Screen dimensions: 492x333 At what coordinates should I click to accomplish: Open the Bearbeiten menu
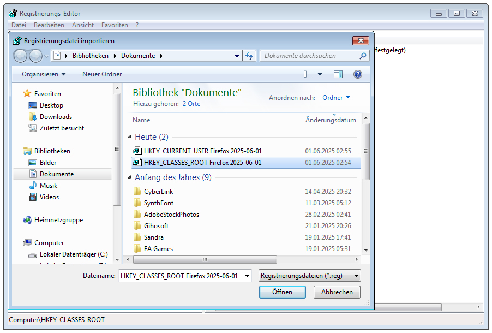click(x=49, y=25)
